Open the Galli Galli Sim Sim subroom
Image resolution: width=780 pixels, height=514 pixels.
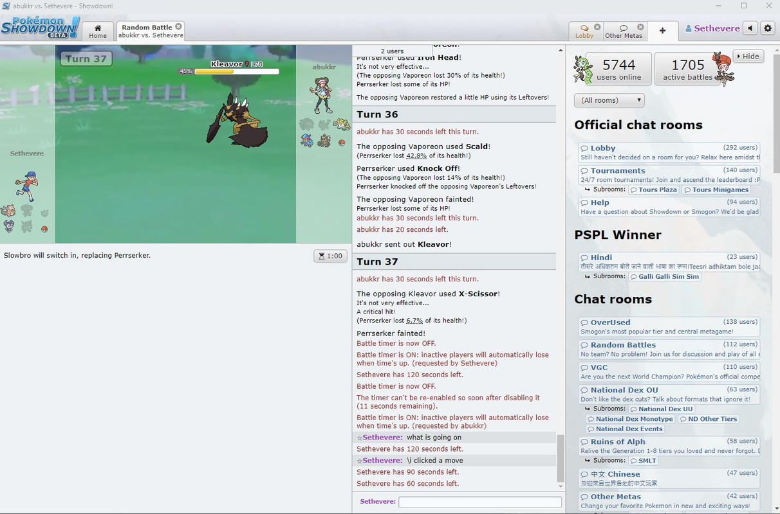coord(664,276)
